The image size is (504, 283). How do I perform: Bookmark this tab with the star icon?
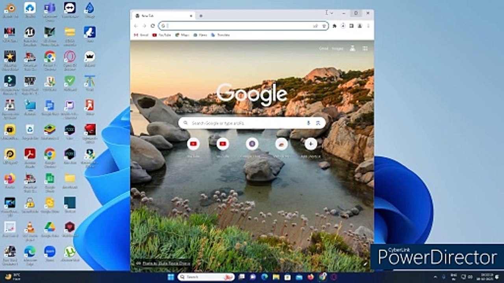click(324, 26)
